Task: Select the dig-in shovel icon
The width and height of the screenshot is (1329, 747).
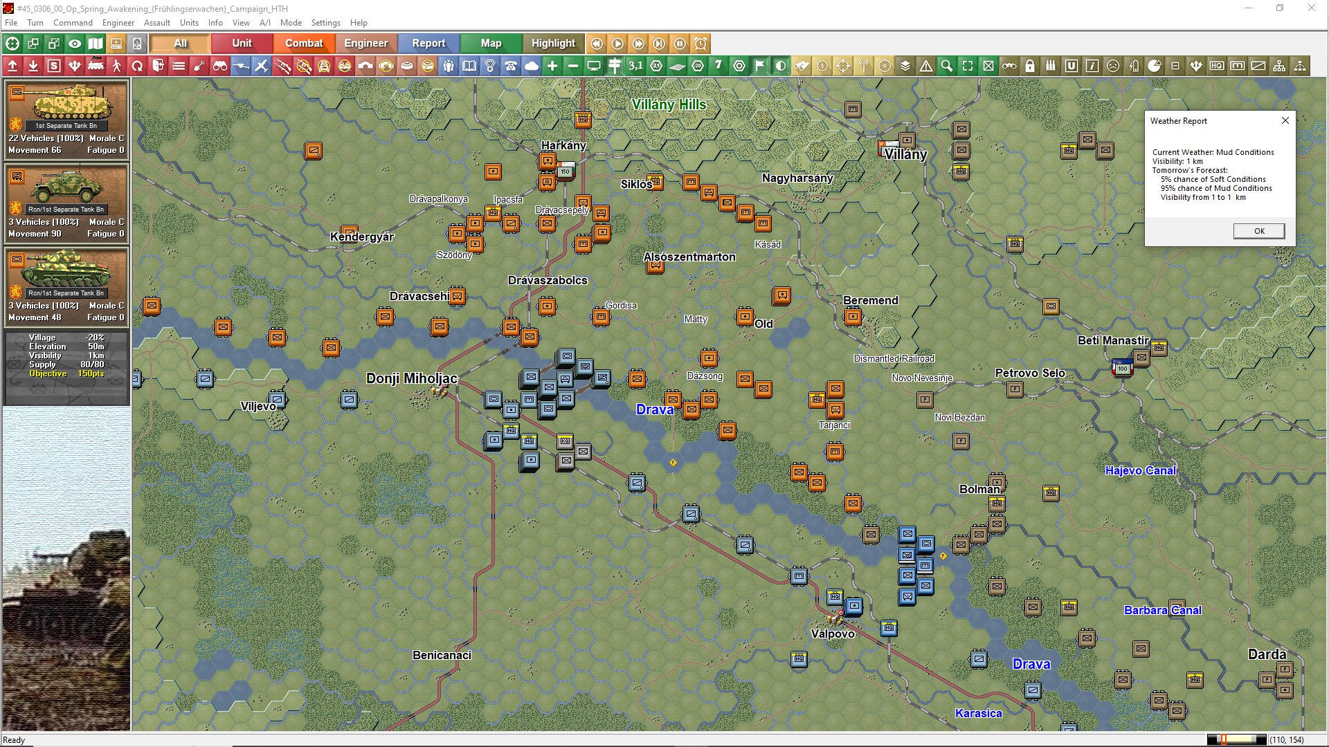Action: 199,66
